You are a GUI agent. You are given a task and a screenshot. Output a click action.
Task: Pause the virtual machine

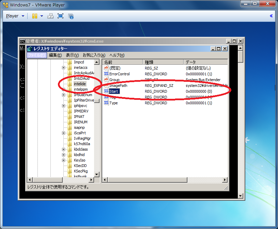click(x=34, y=16)
